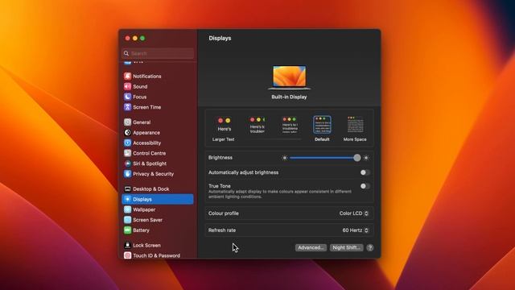Switch to General in the sidebar

[x=158, y=122]
